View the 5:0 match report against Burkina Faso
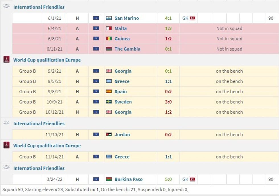 coord(168,179)
